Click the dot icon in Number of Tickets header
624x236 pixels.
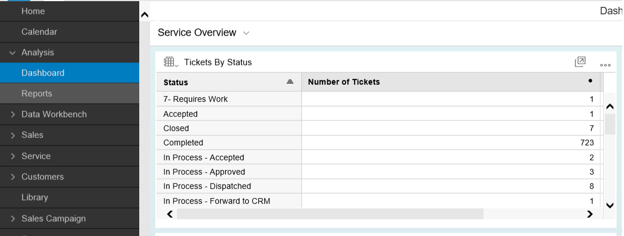coord(590,81)
